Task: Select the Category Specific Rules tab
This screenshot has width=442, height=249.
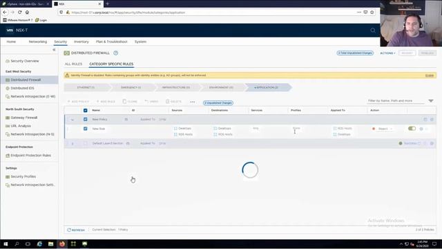Action: click(x=111, y=64)
